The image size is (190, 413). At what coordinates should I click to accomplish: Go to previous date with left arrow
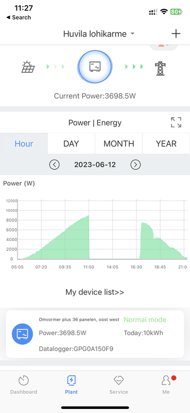point(55,165)
